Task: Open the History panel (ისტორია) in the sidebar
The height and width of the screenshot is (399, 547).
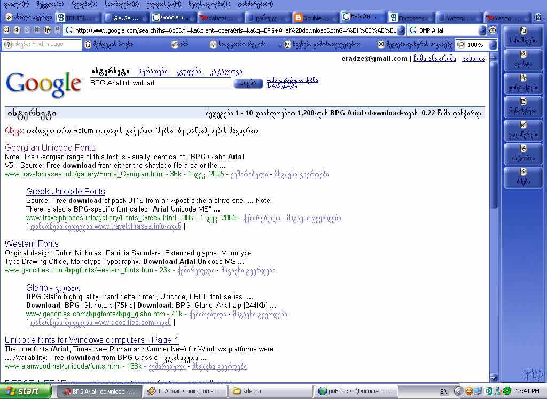Action: (x=522, y=153)
